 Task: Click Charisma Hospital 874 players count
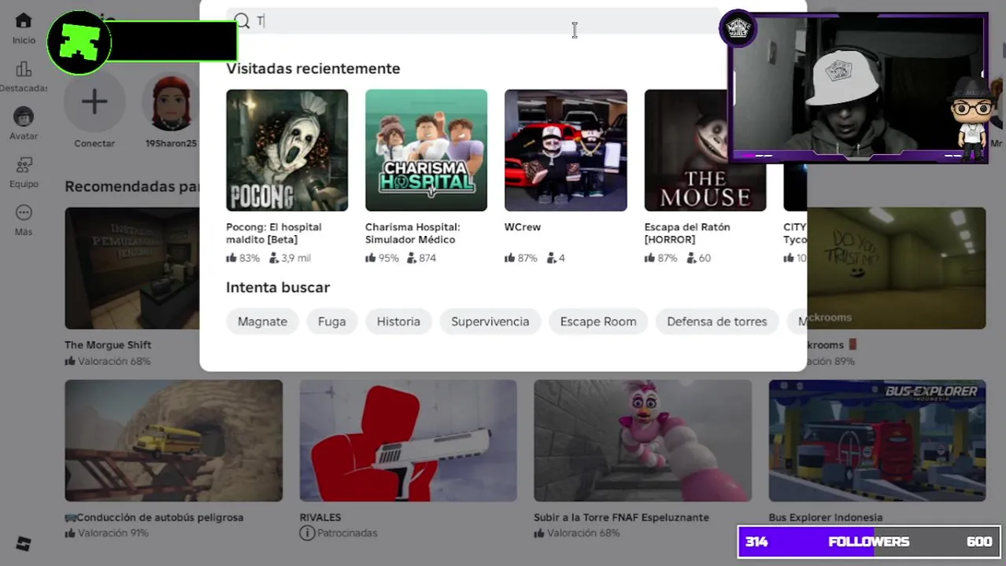pos(421,258)
